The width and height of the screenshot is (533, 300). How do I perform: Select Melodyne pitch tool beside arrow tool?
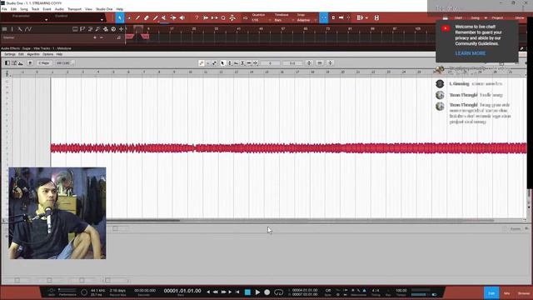point(230,63)
